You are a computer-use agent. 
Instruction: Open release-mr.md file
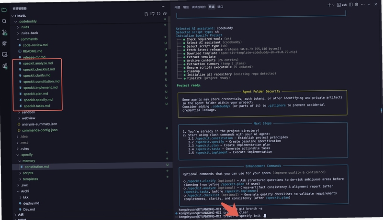pyautogui.click(x=34, y=57)
